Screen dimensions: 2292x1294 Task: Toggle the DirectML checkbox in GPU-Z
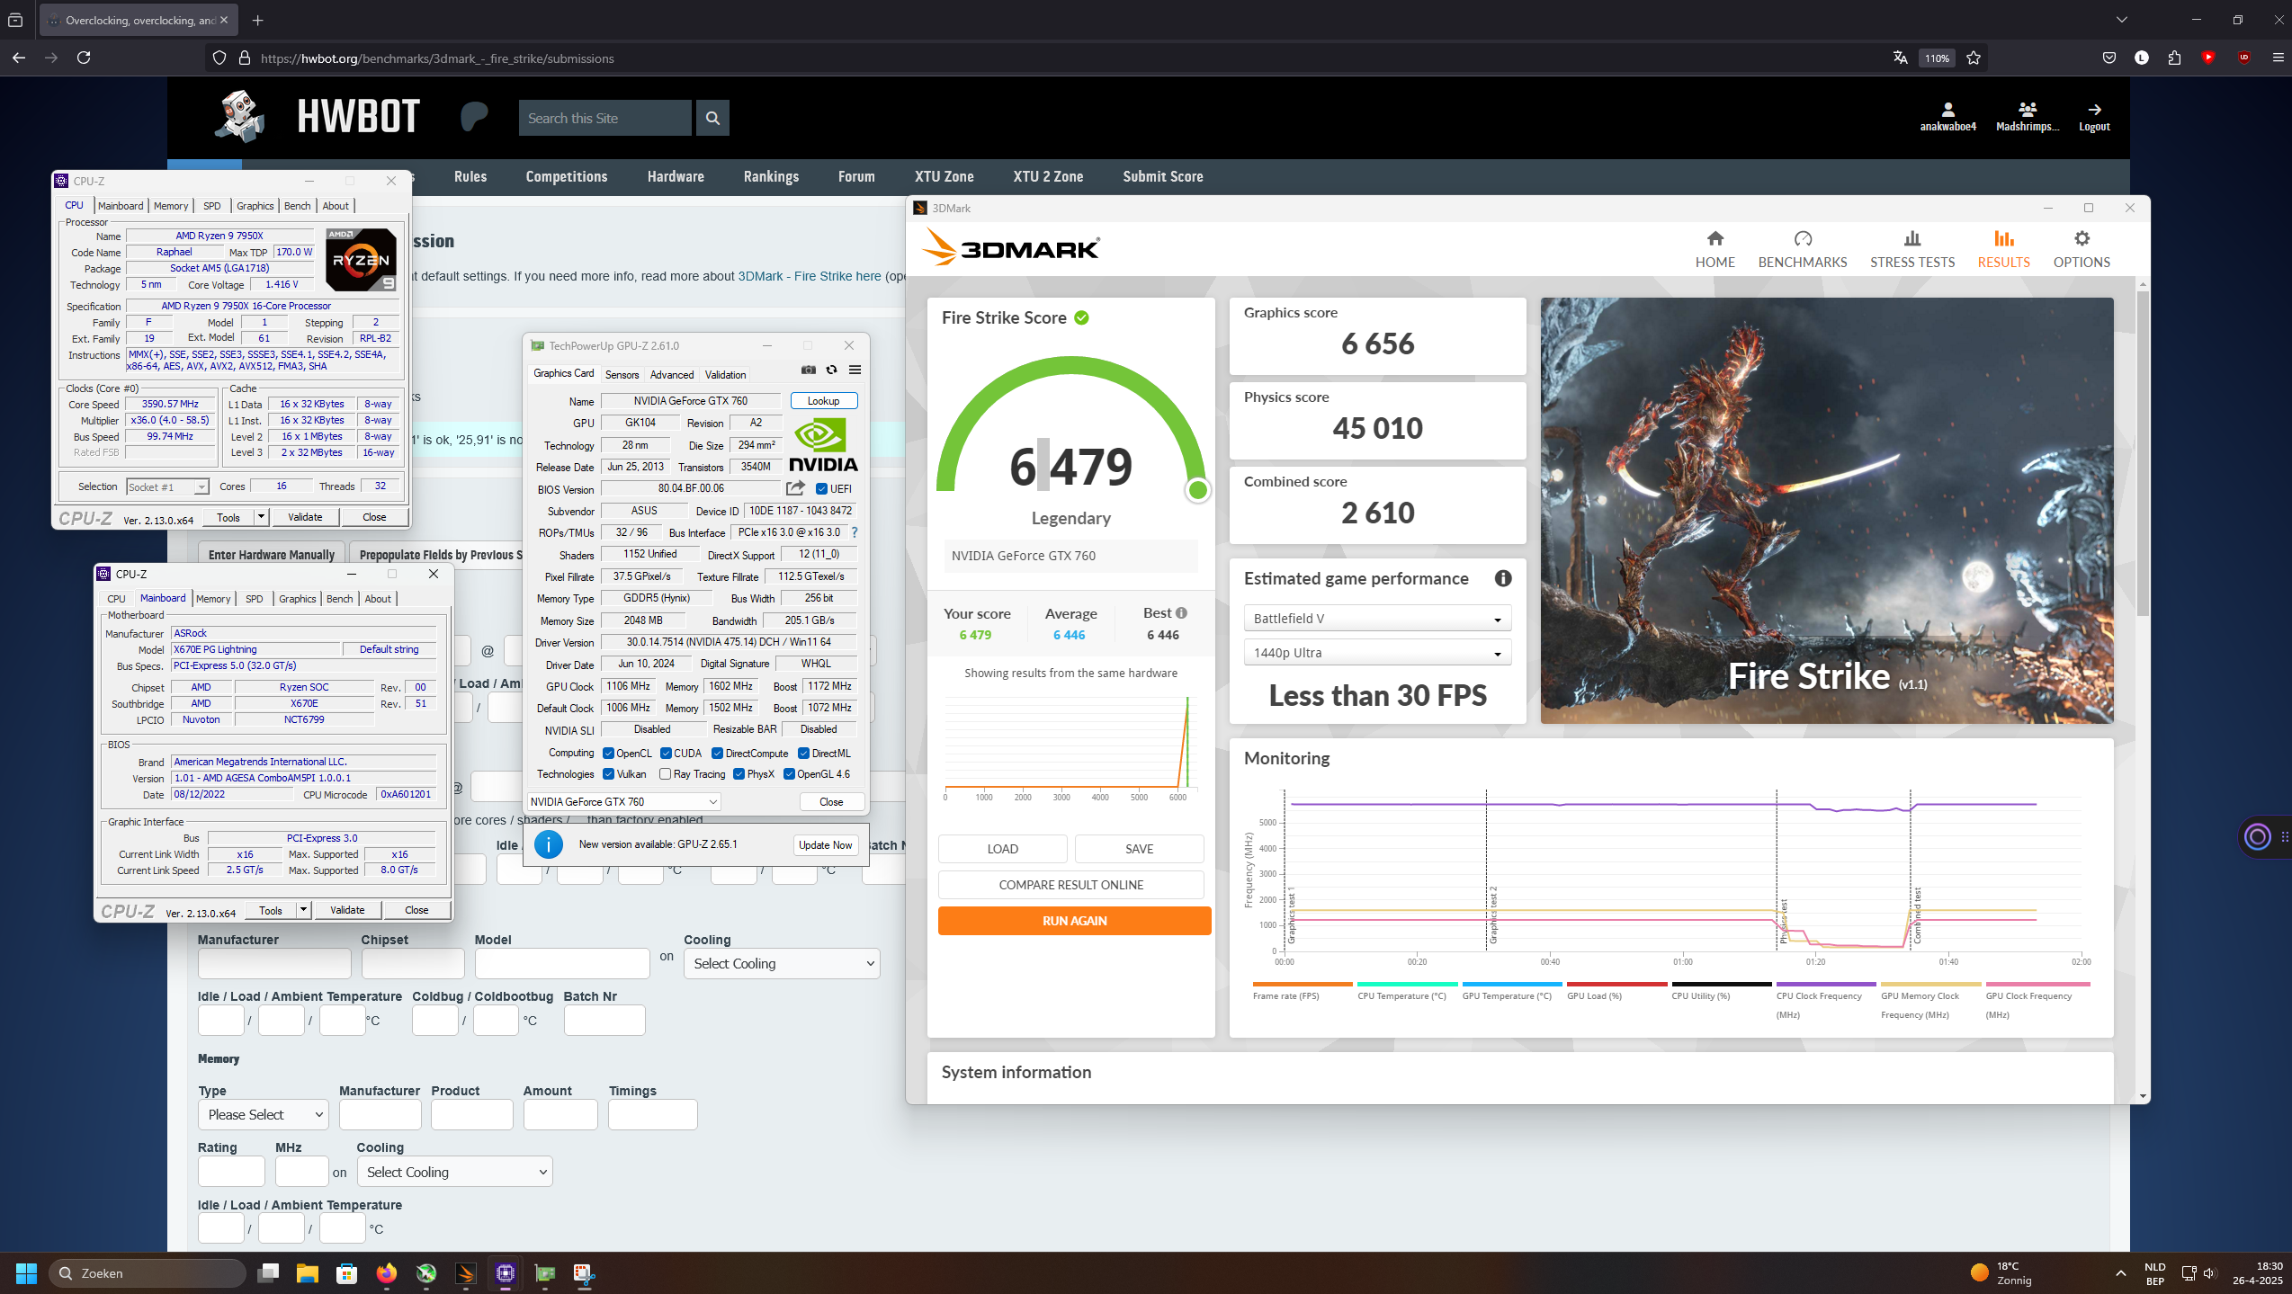coord(803,754)
